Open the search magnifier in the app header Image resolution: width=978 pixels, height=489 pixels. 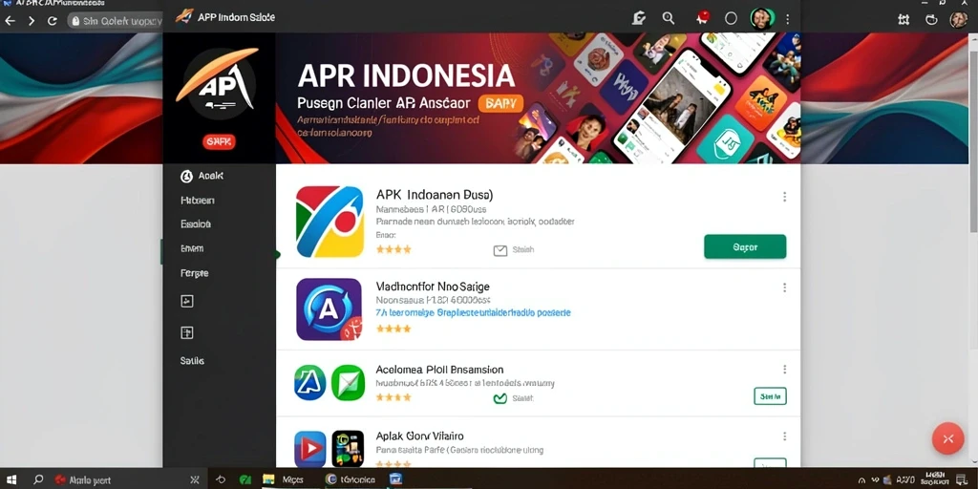(x=668, y=18)
